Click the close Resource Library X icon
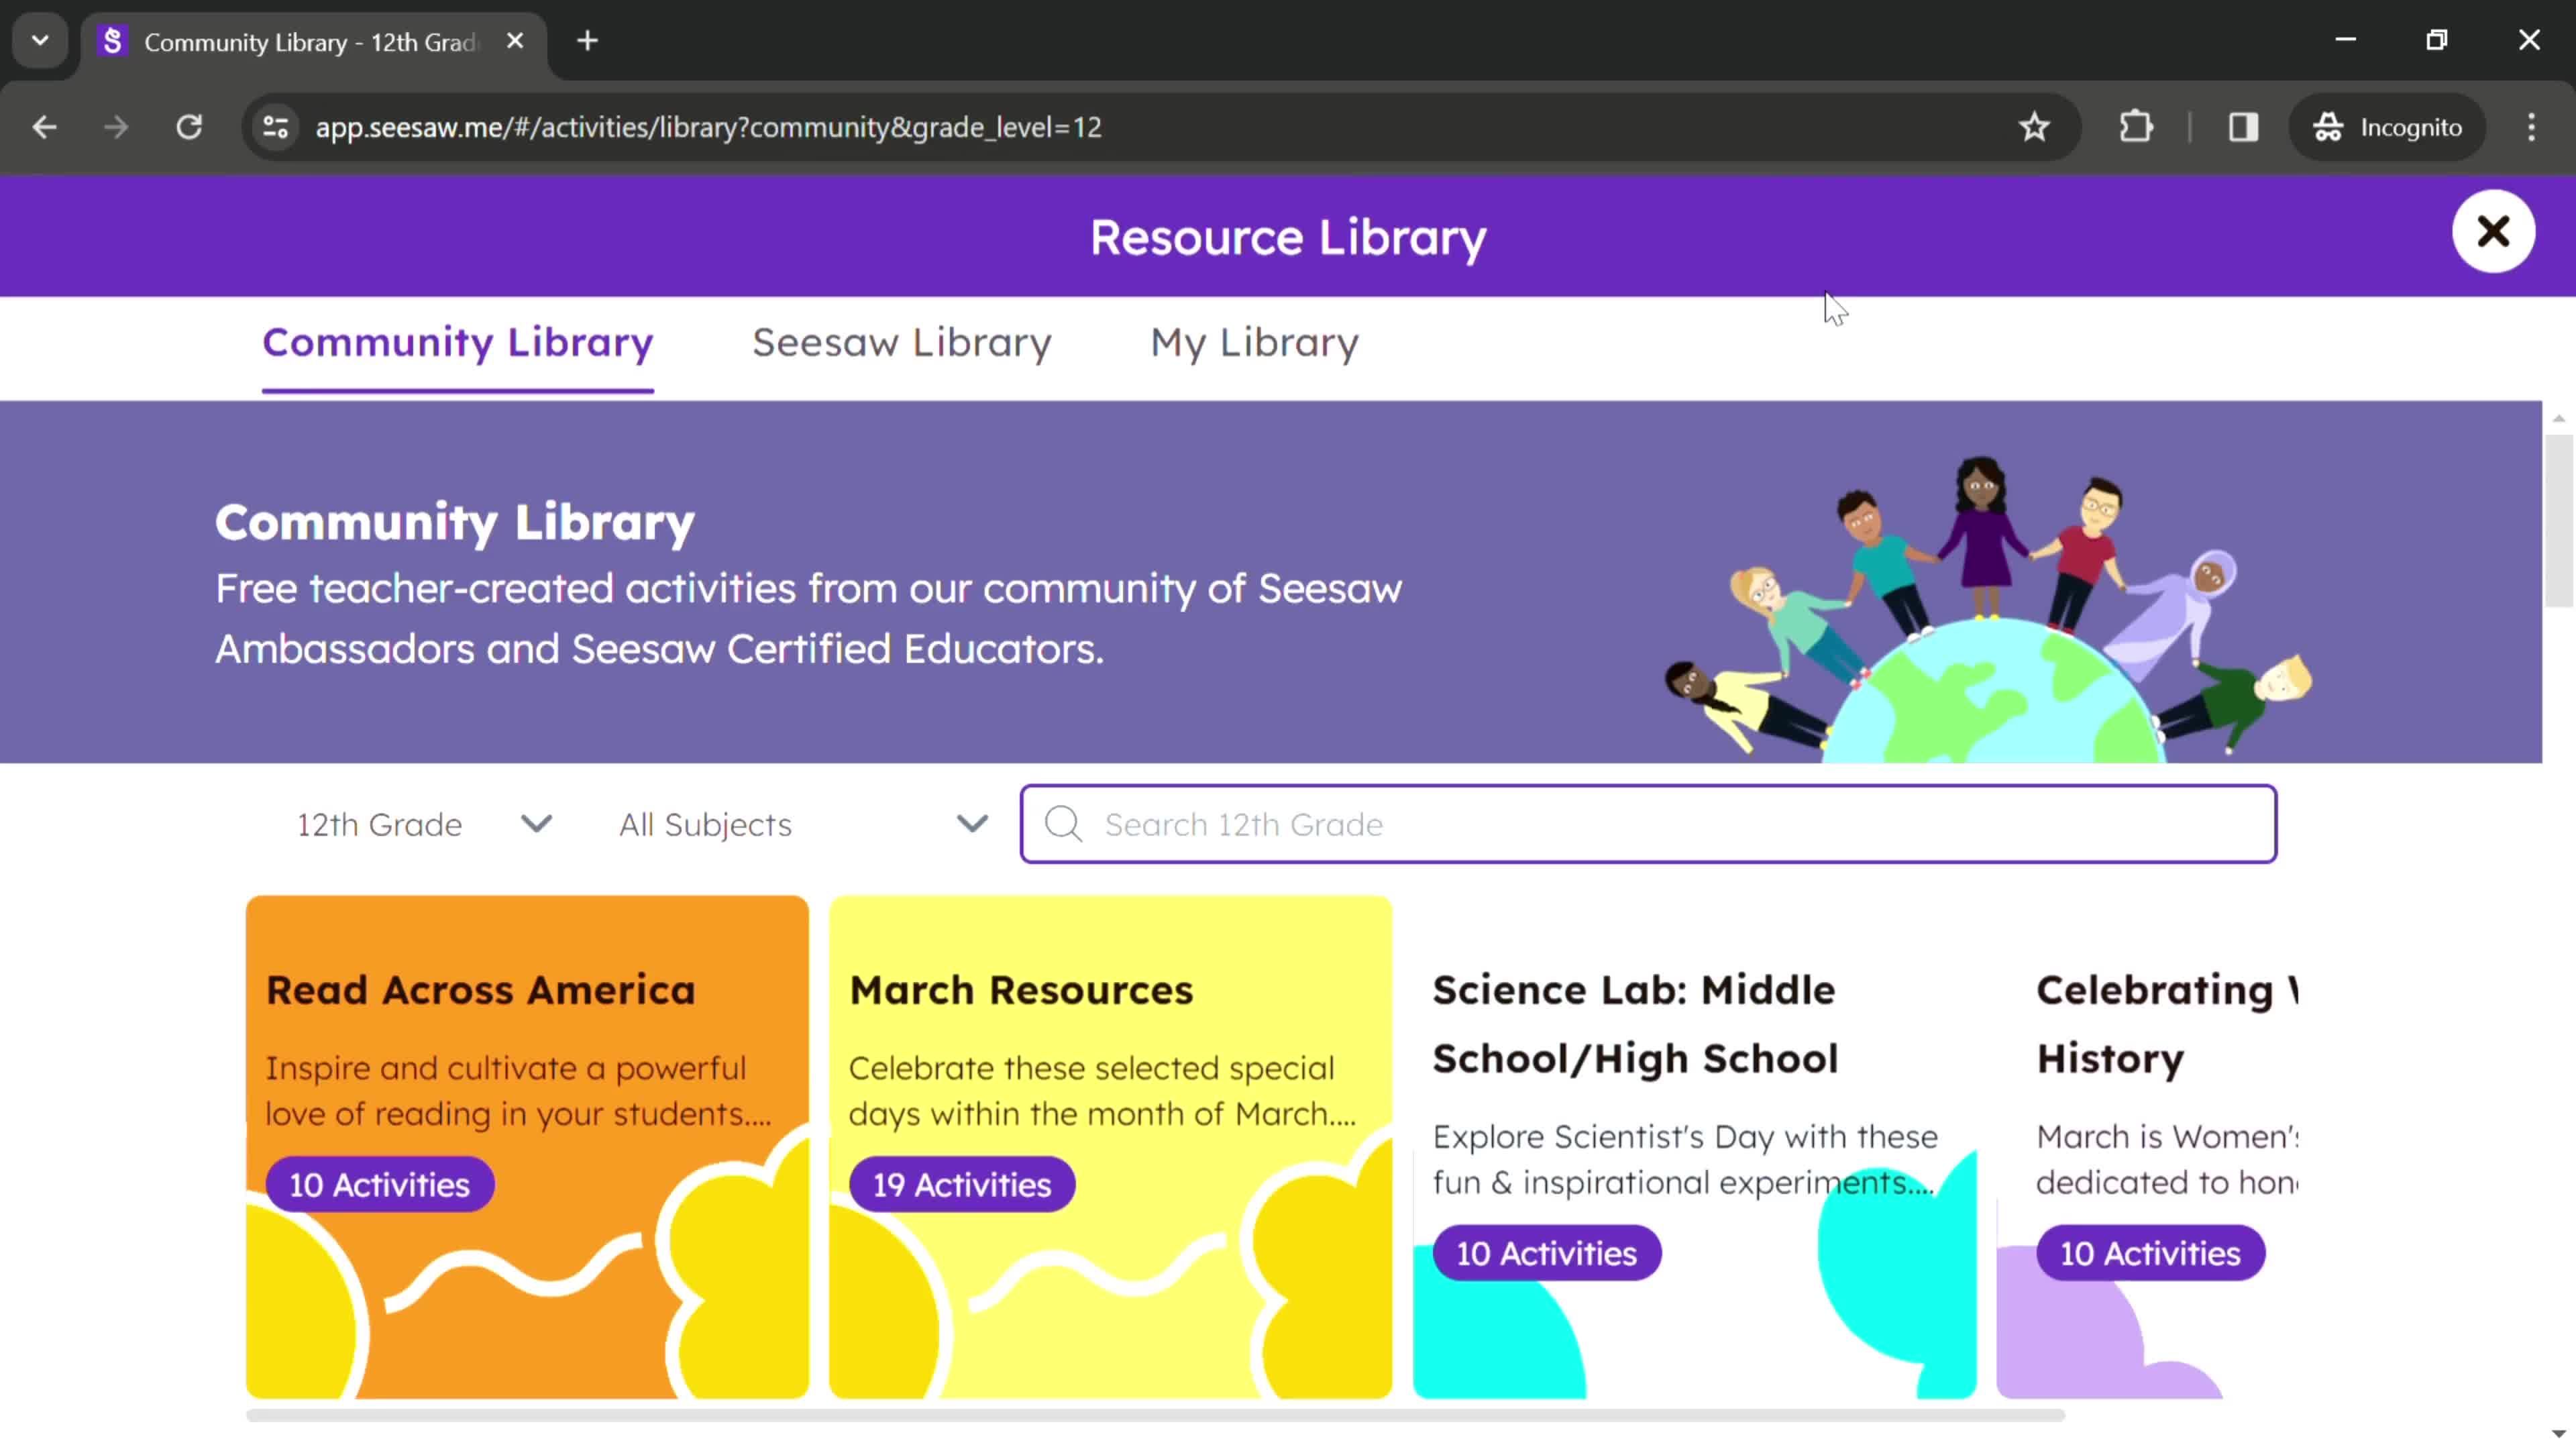 [x=2493, y=231]
